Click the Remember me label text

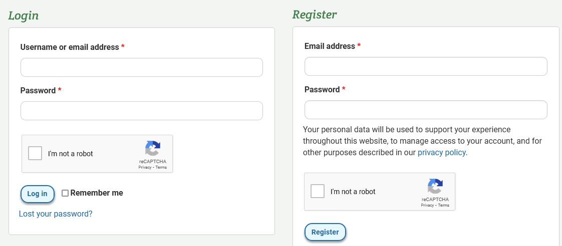(97, 193)
